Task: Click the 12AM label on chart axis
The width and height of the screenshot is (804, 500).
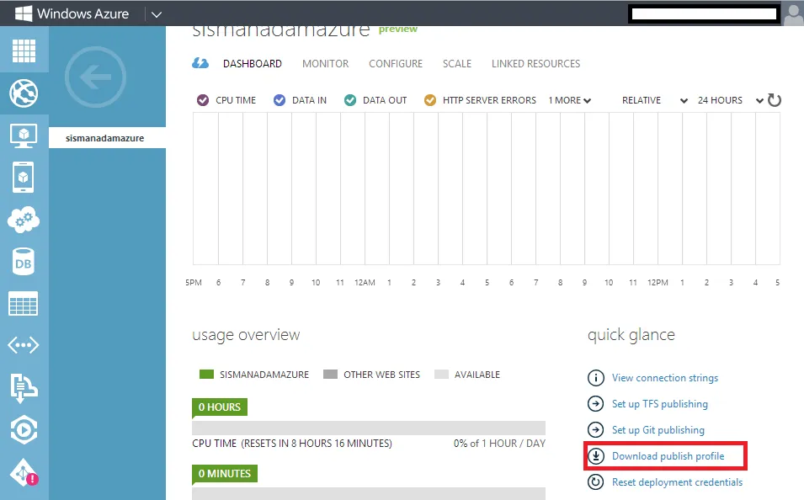Action: (365, 283)
